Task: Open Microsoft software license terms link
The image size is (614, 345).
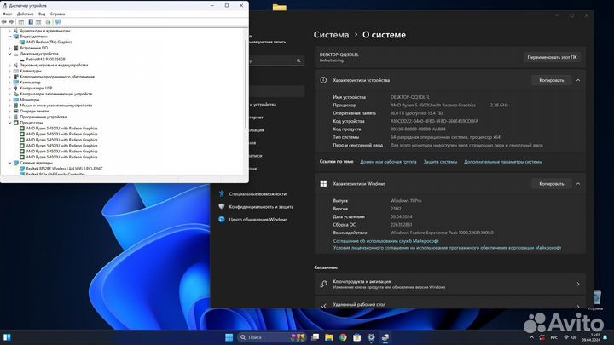Action: coord(447,248)
